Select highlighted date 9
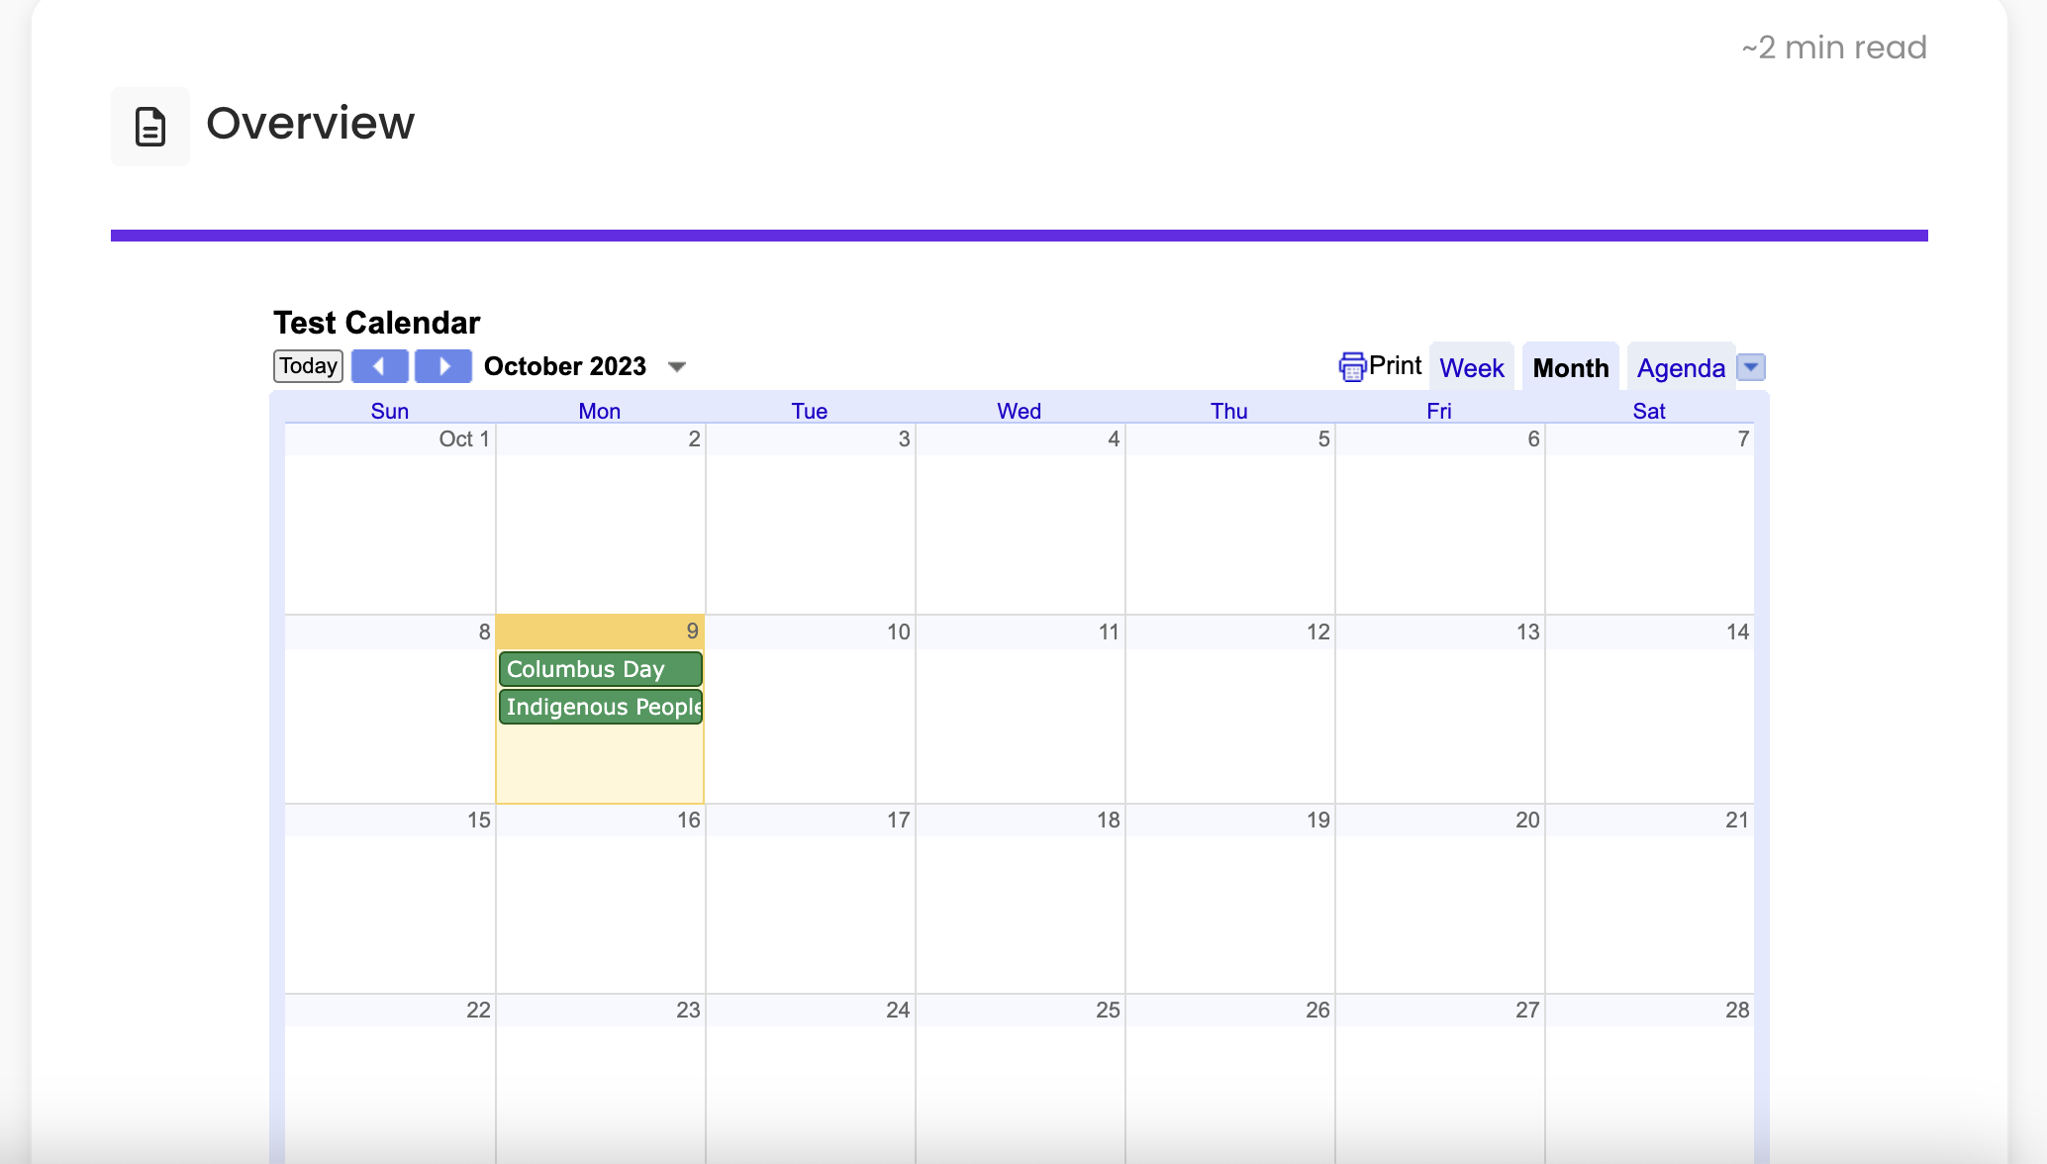 (x=693, y=631)
